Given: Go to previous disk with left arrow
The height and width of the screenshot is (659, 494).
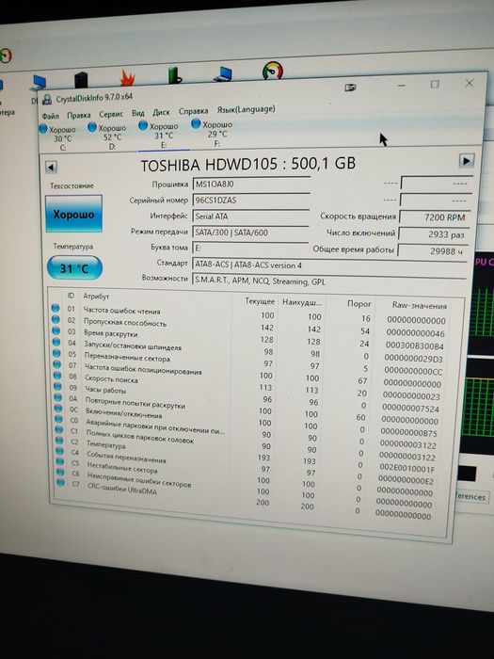Looking at the screenshot, I should (x=51, y=168).
